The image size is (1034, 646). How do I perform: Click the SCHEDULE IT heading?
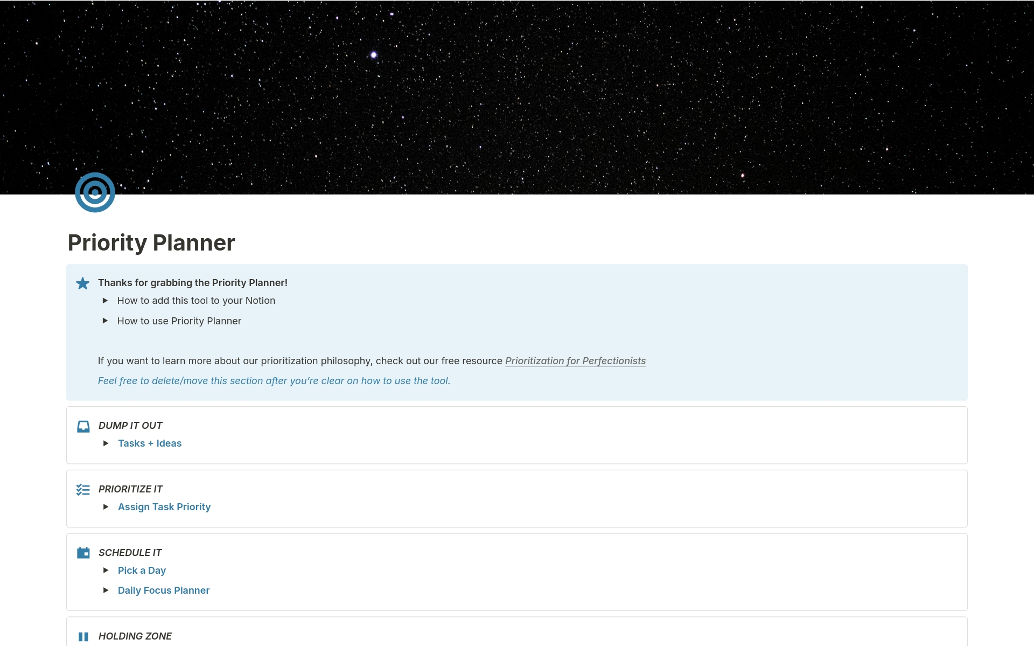pos(130,553)
